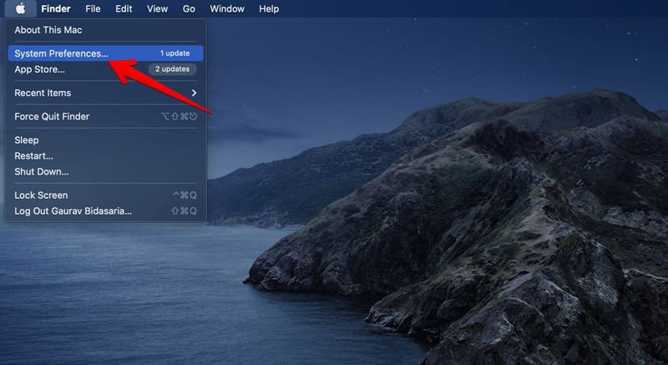Image resolution: width=668 pixels, height=365 pixels.
Task: Click the '2 updates' badge
Action: tap(173, 69)
